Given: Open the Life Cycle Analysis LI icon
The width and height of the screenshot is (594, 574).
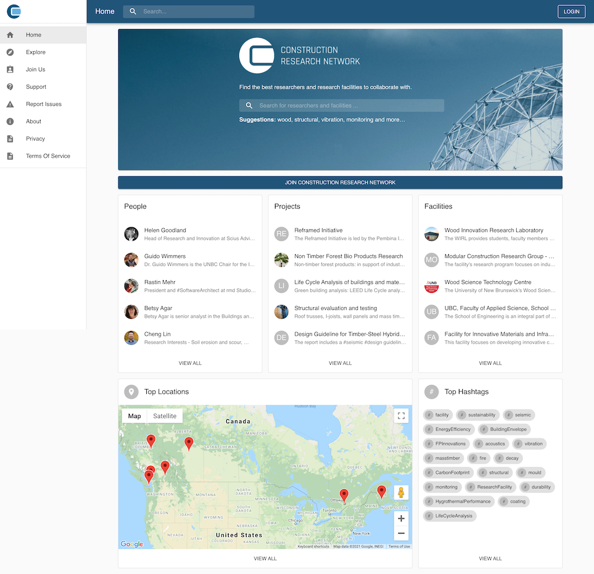Looking at the screenshot, I should point(281,286).
